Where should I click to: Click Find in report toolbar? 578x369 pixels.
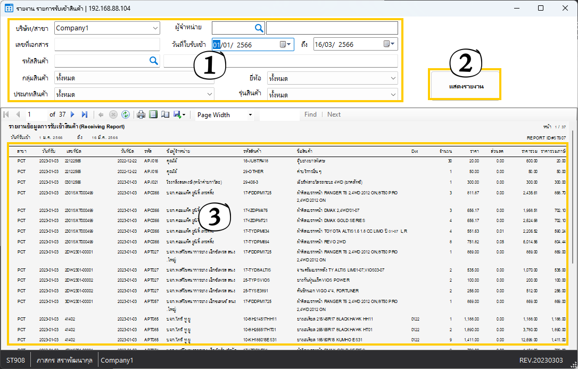point(310,114)
